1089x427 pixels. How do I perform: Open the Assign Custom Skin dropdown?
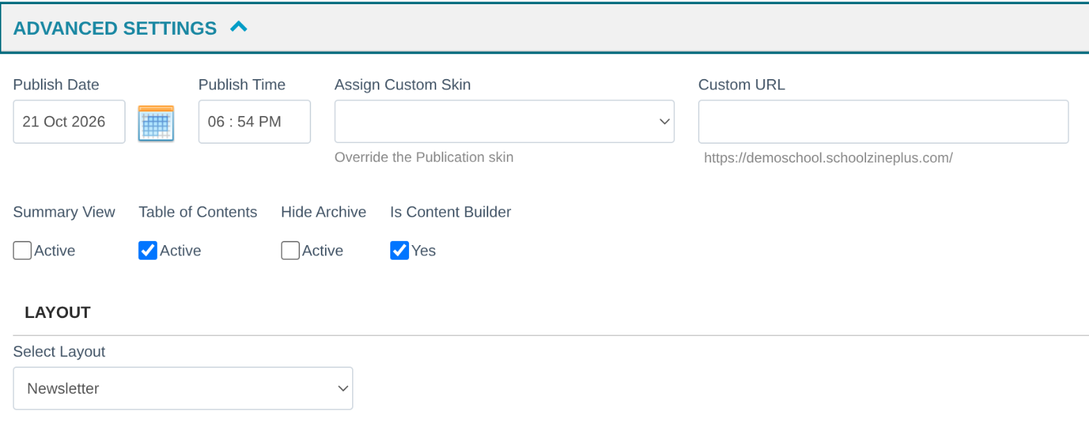click(504, 122)
